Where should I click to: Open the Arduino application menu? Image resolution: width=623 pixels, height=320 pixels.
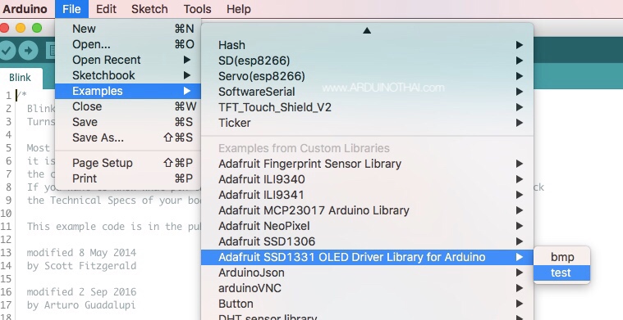[x=25, y=9]
